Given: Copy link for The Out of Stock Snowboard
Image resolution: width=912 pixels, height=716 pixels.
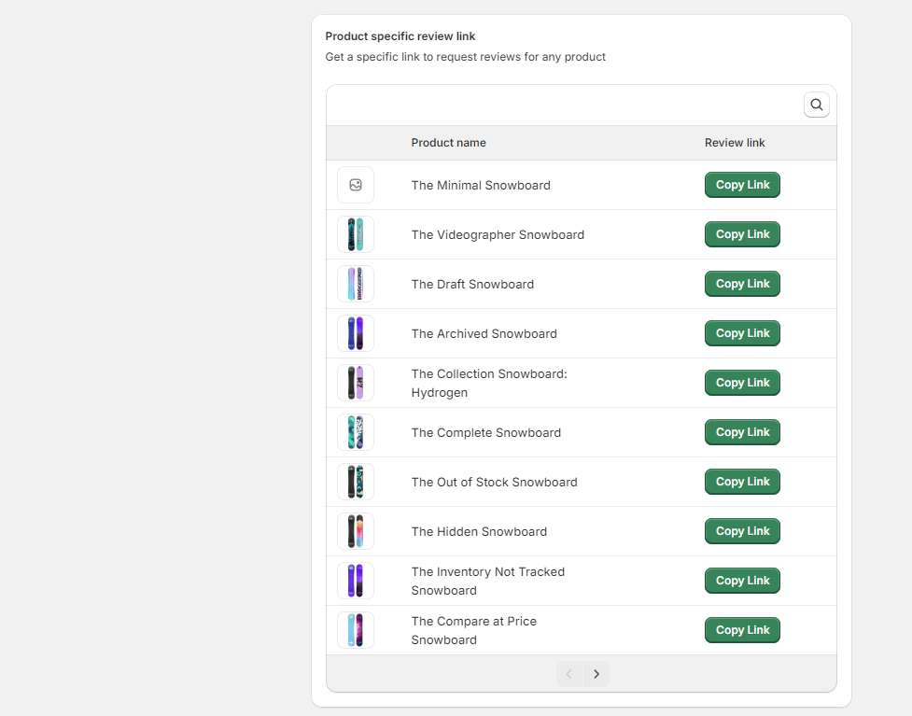Looking at the screenshot, I should (x=742, y=482).
